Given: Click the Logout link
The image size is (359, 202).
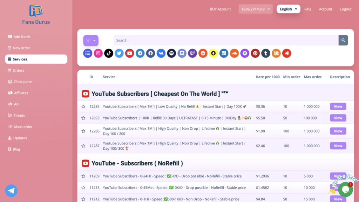Looking at the screenshot, I should coord(345,9).
